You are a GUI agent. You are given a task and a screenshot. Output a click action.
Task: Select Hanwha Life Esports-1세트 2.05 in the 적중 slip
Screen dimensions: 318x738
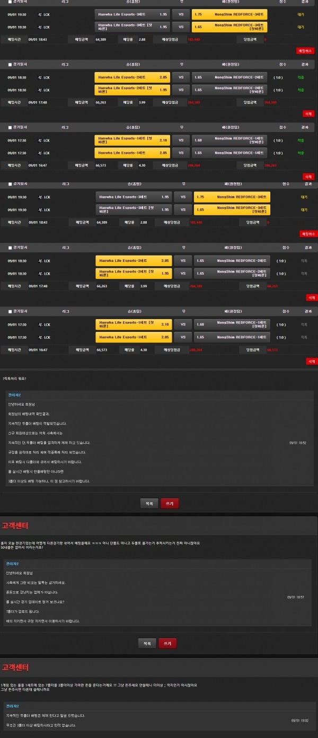(132, 153)
